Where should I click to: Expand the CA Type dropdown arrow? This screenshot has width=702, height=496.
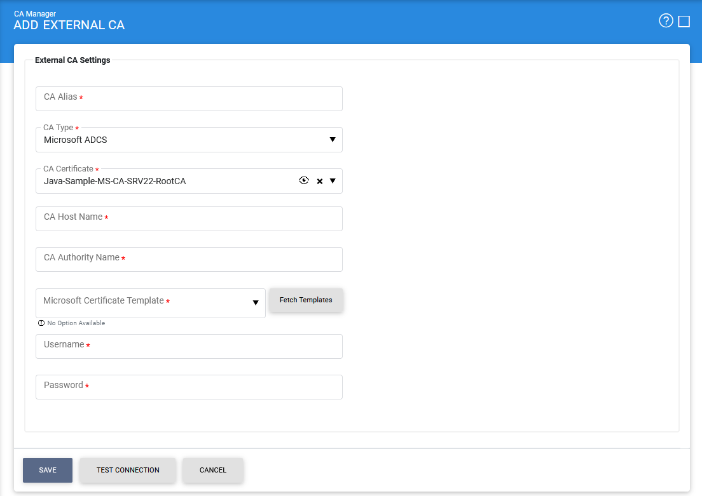(333, 140)
